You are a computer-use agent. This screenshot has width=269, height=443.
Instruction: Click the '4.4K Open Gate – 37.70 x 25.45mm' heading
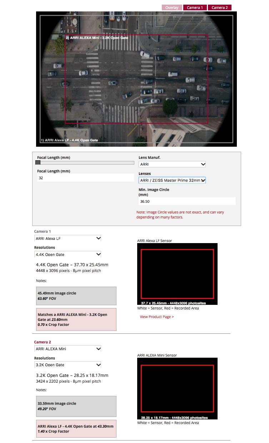[72, 265]
